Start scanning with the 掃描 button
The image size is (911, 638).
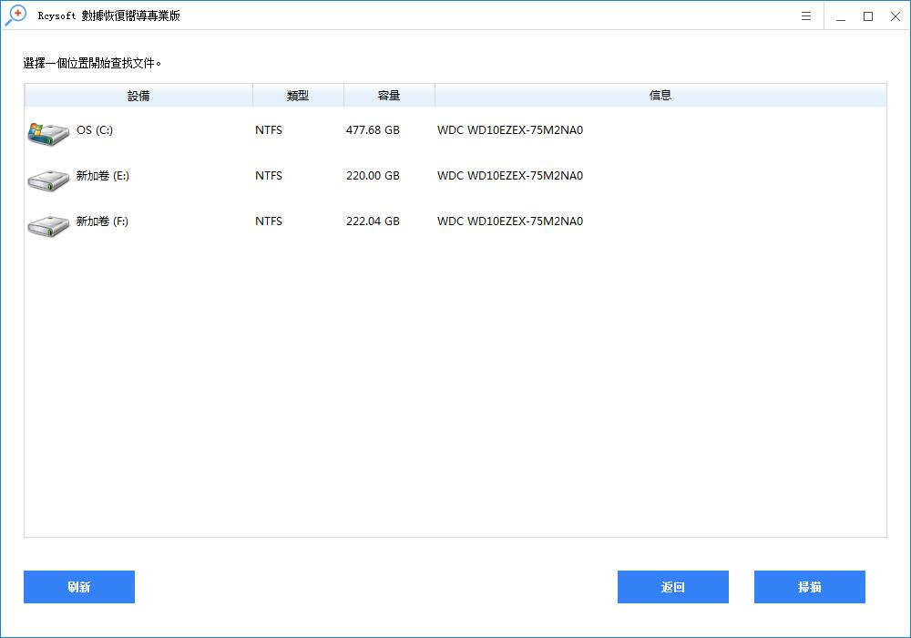(809, 587)
